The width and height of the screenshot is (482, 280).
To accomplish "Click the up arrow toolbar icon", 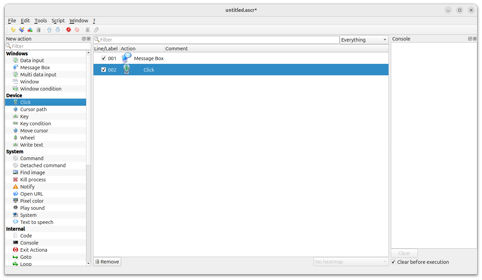I will click(49, 30).
